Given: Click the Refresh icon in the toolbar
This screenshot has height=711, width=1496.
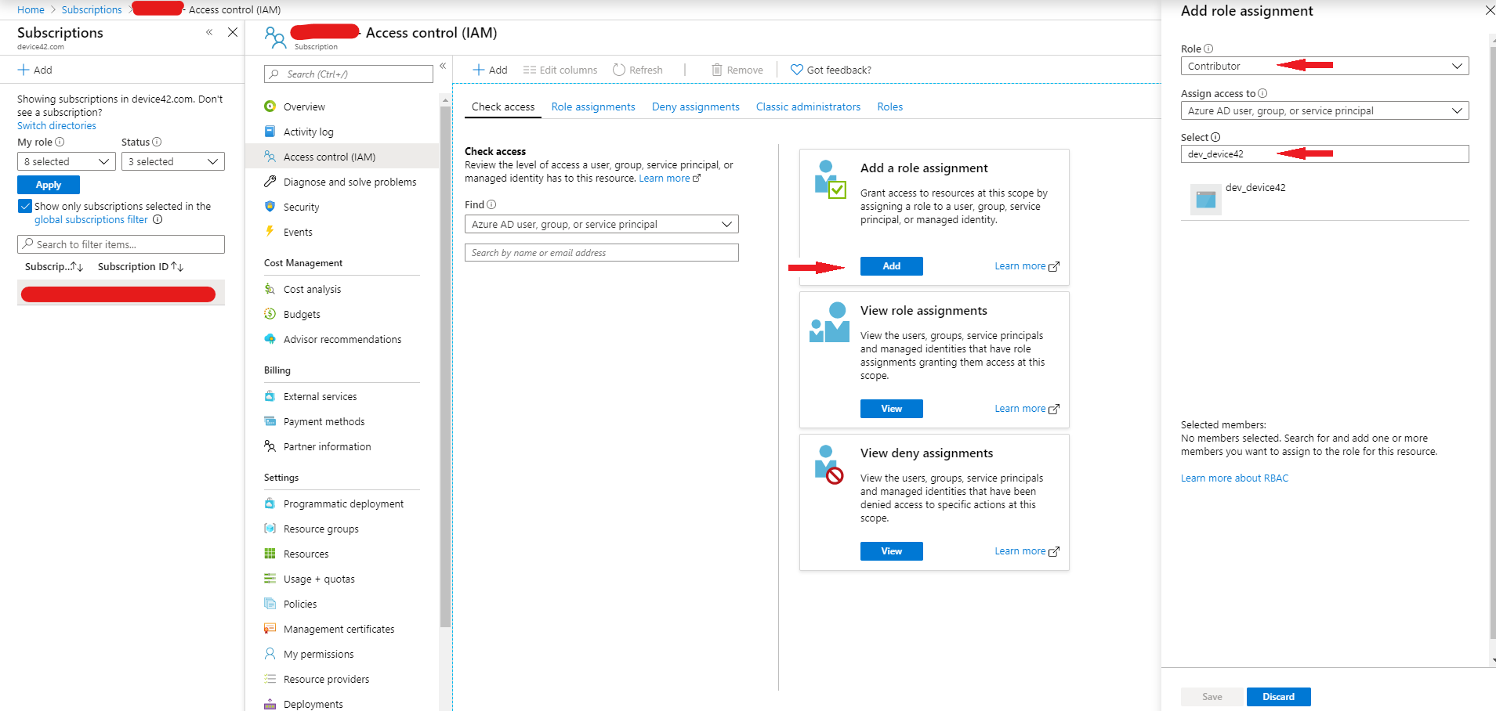Looking at the screenshot, I should (x=619, y=70).
